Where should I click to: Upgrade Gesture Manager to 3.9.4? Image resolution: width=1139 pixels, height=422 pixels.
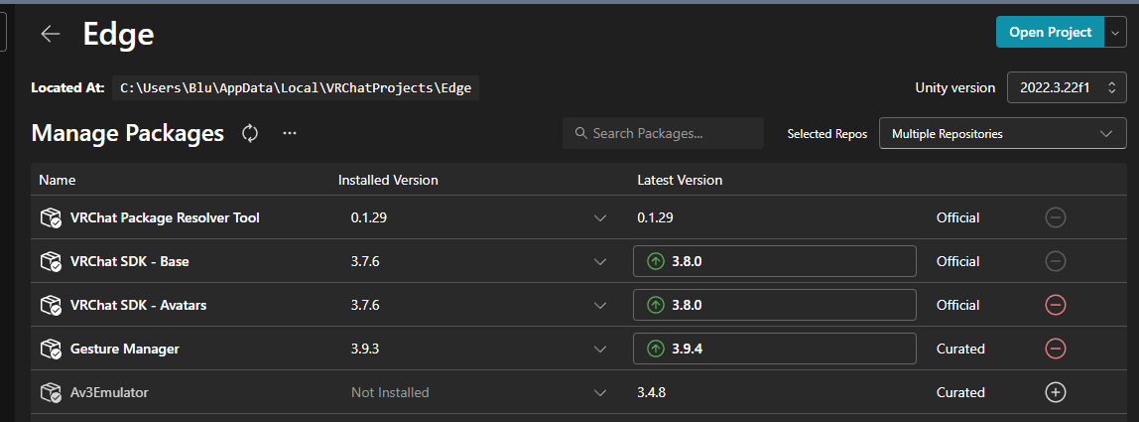pyautogui.click(x=774, y=349)
